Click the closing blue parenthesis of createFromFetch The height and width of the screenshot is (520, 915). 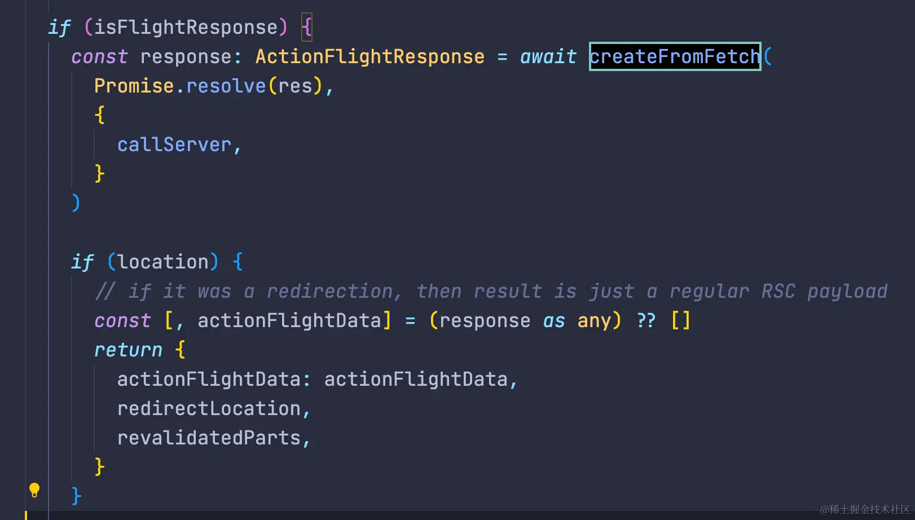coord(76,203)
